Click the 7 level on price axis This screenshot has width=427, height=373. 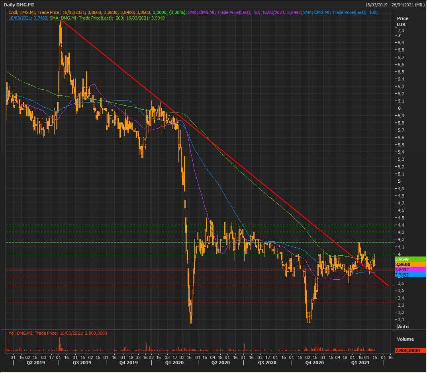398,36
